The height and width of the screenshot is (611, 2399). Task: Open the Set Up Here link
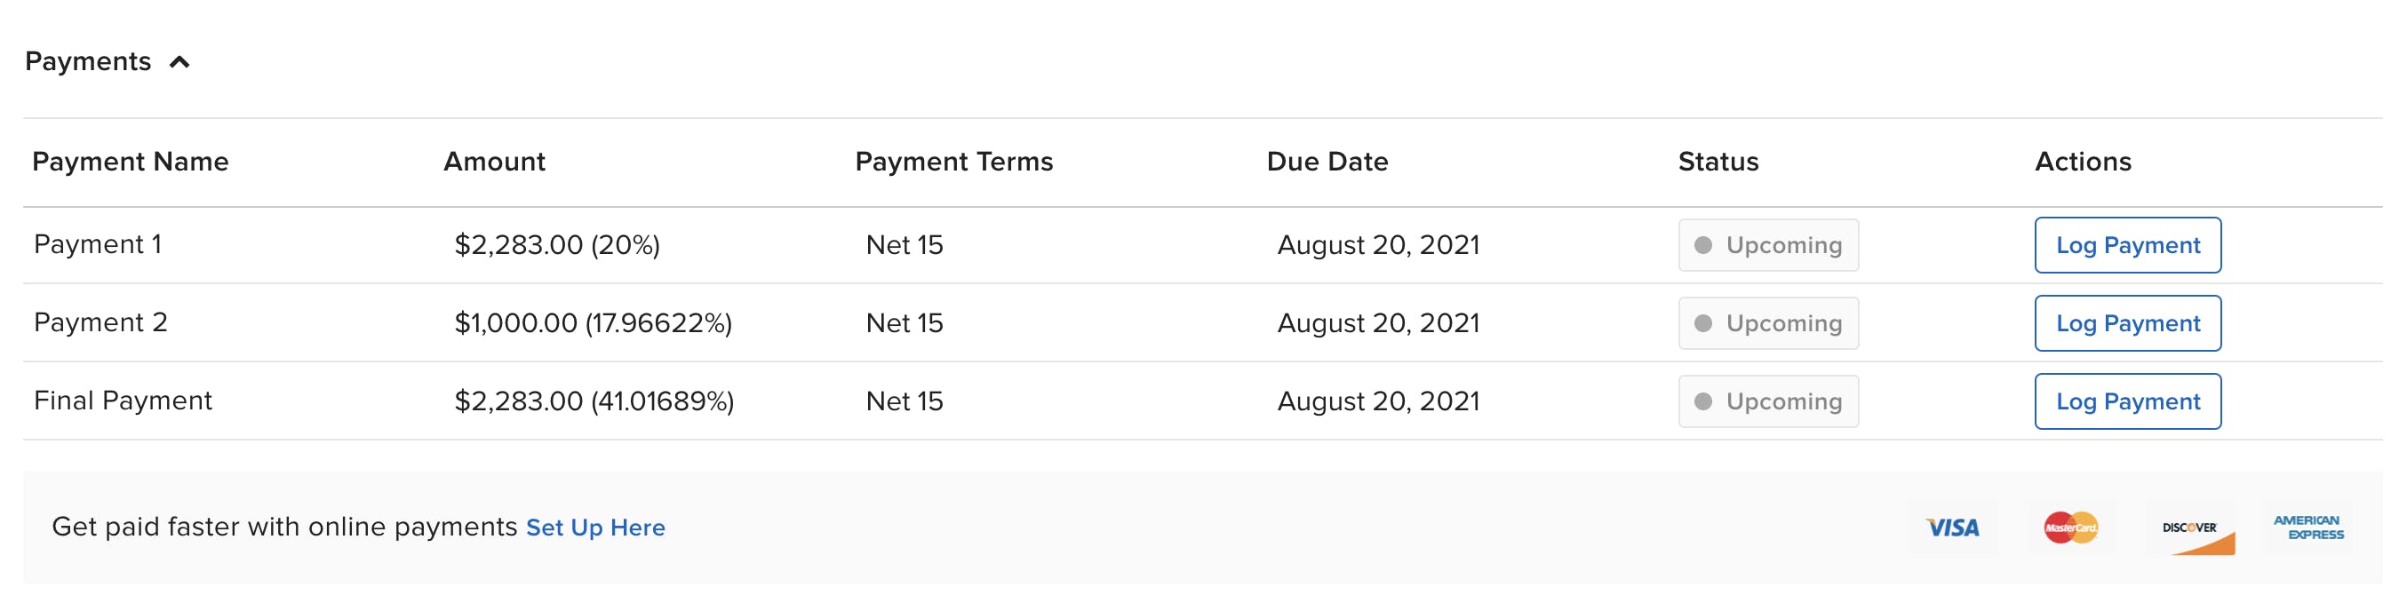tap(595, 528)
